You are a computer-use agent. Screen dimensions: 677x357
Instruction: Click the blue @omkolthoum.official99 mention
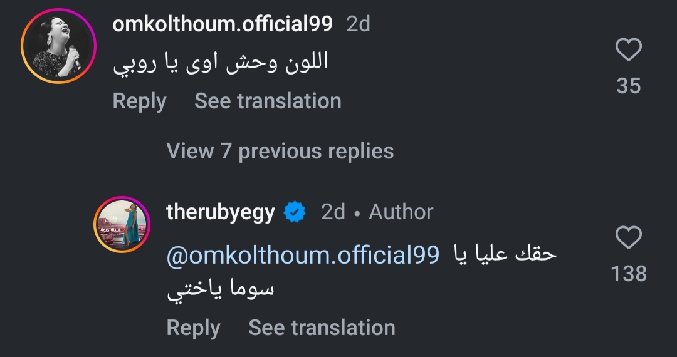303,255
